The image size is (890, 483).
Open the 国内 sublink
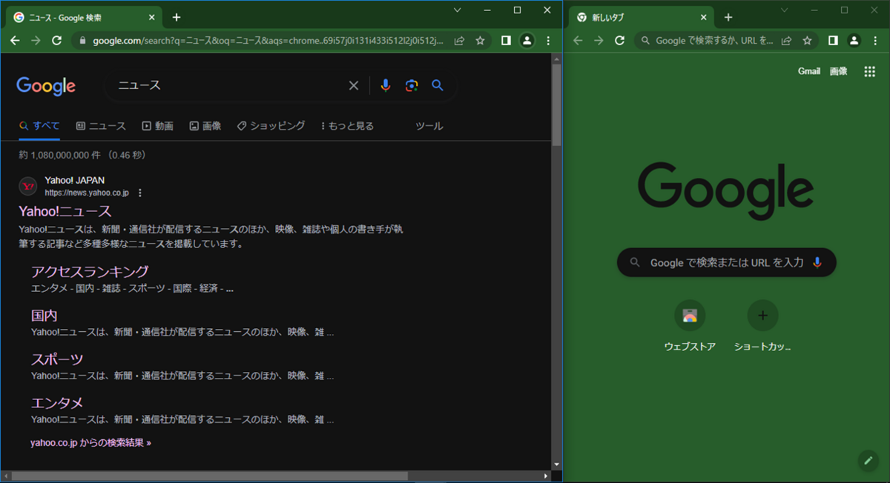(x=44, y=315)
